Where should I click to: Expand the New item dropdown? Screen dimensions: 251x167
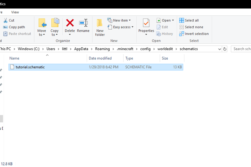pos(129,20)
